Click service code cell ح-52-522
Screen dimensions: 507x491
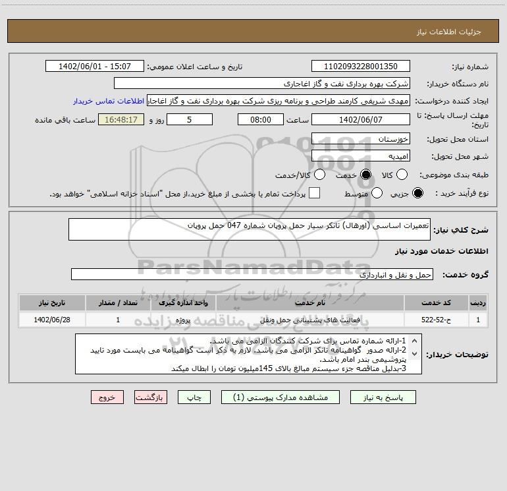436,320
